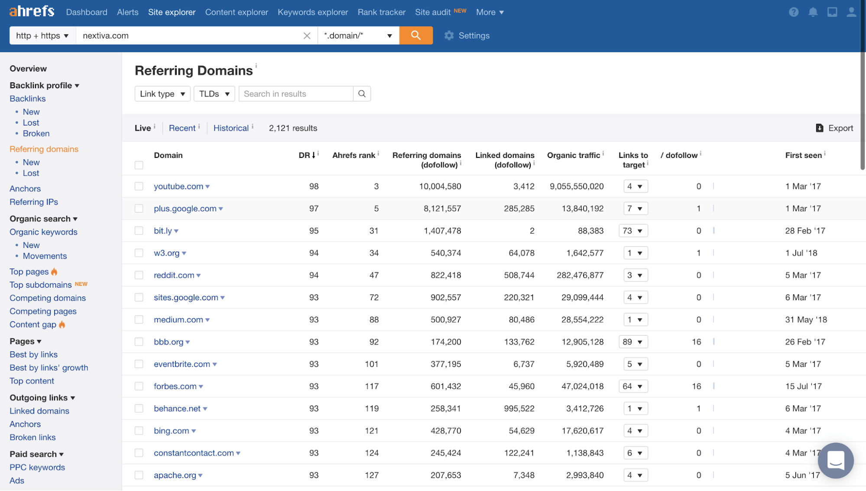The width and height of the screenshot is (866, 491).
Task: Click the user account profile icon
Action: point(851,12)
